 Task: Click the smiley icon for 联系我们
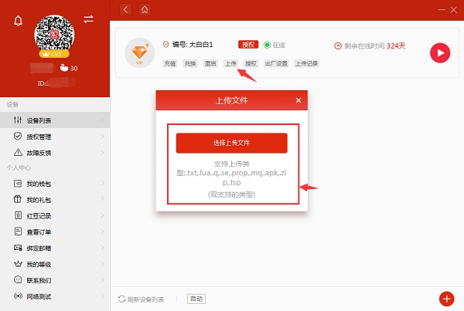coord(18,279)
